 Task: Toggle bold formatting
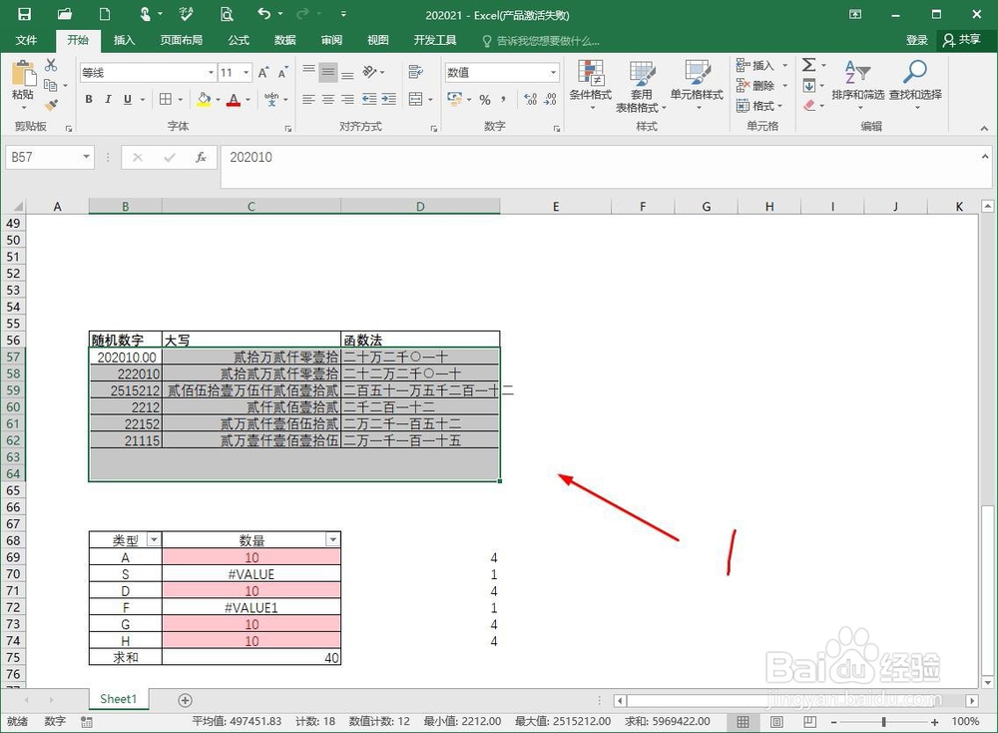coord(89,99)
